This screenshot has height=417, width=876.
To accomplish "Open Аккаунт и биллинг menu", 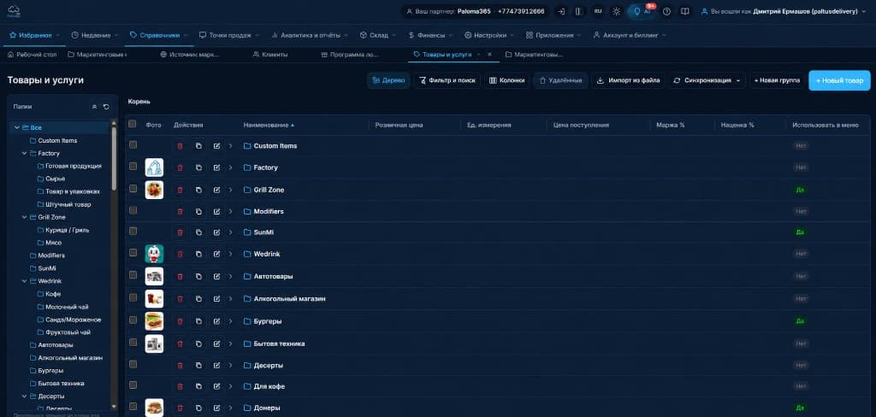I will [630, 35].
